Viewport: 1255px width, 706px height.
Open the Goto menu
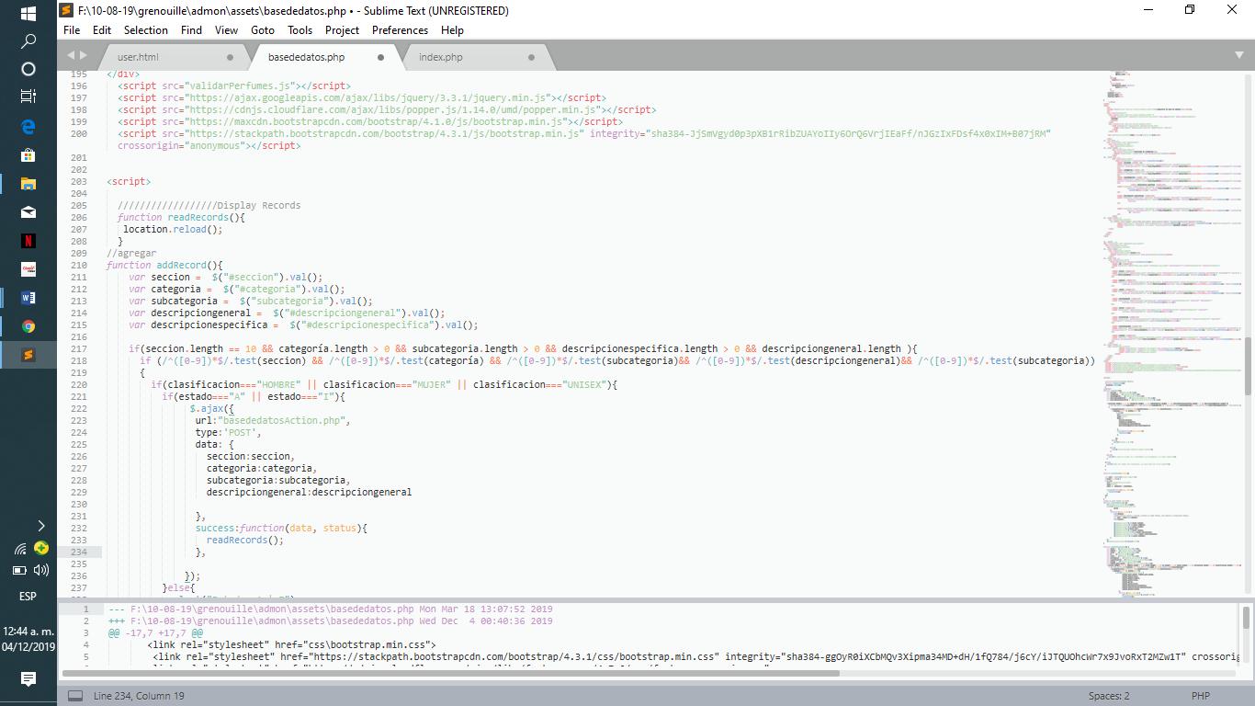pos(263,29)
